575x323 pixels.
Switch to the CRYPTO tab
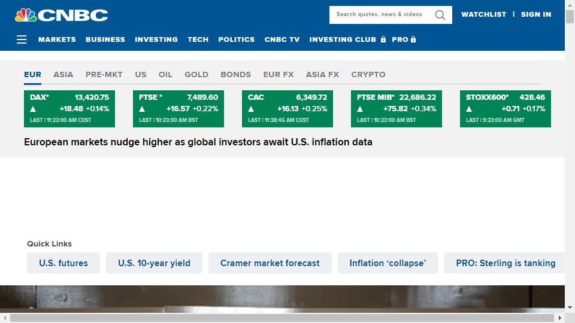tap(368, 74)
